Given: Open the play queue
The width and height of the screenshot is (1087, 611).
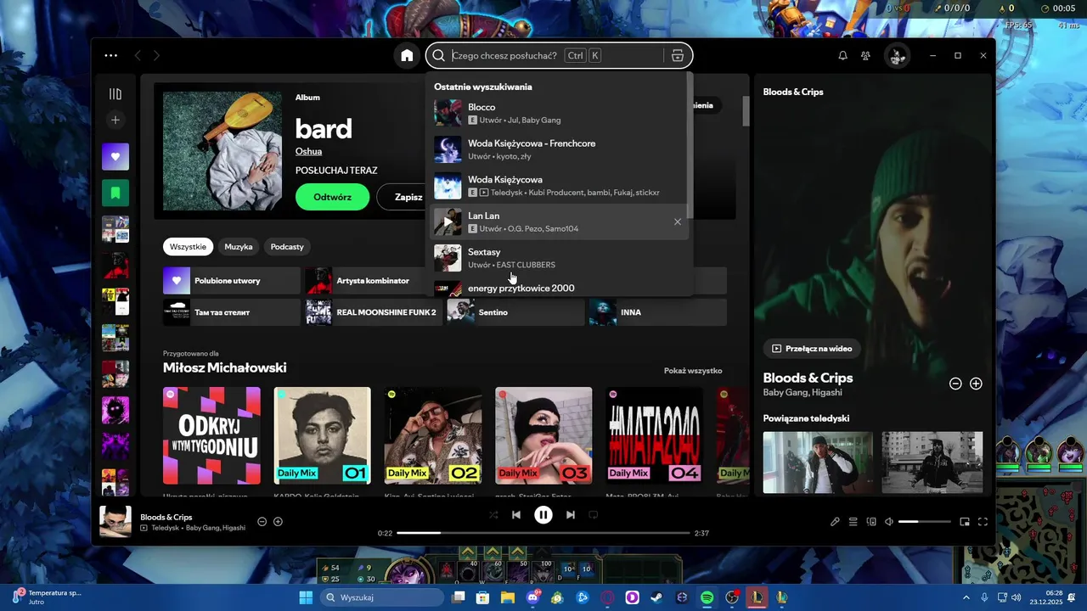Looking at the screenshot, I should pyautogui.click(x=853, y=522).
